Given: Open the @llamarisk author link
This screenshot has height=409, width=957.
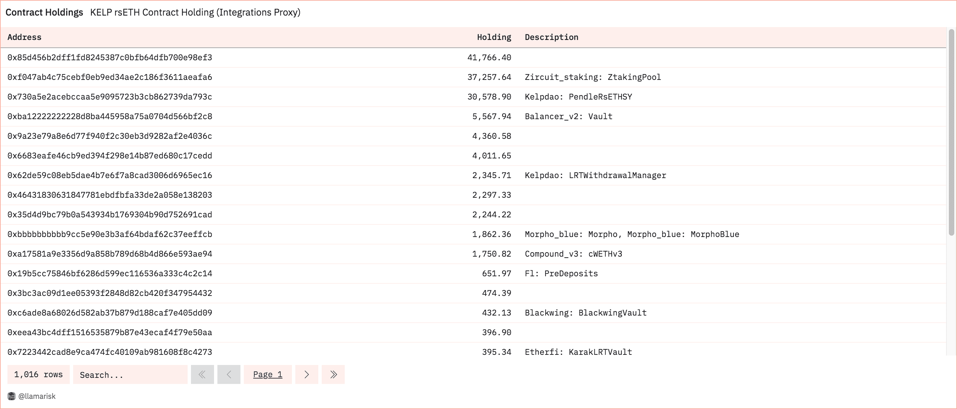Looking at the screenshot, I should (x=37, y=396).
